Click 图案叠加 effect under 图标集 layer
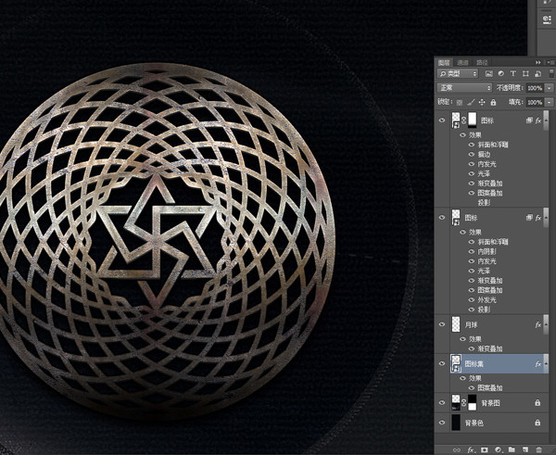The width and height of the screenshot is (556, 455). tap(490, 388)
